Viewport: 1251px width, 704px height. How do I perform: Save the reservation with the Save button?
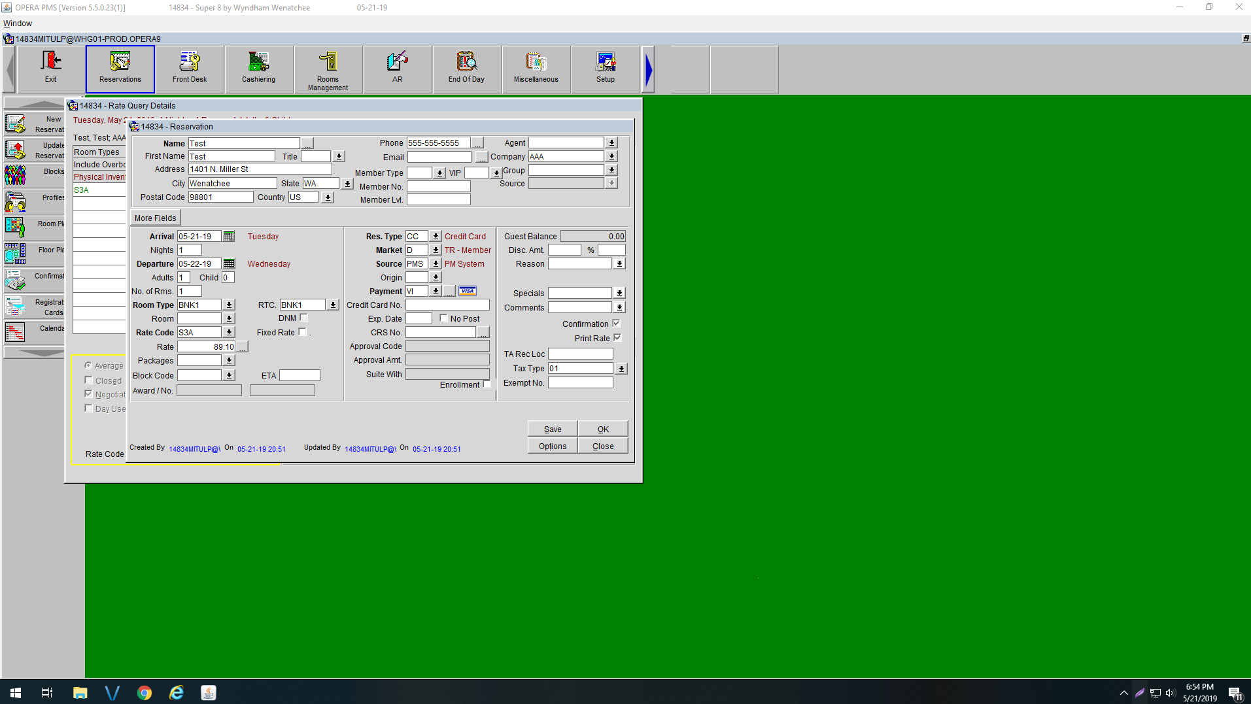pos(552,428)
